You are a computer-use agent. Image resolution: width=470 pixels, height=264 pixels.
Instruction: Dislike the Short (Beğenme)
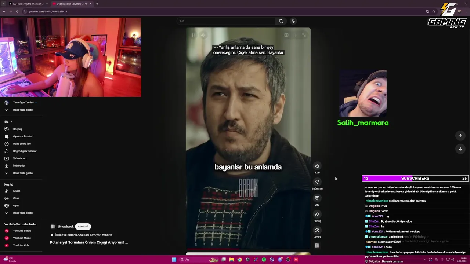point(317,182)
